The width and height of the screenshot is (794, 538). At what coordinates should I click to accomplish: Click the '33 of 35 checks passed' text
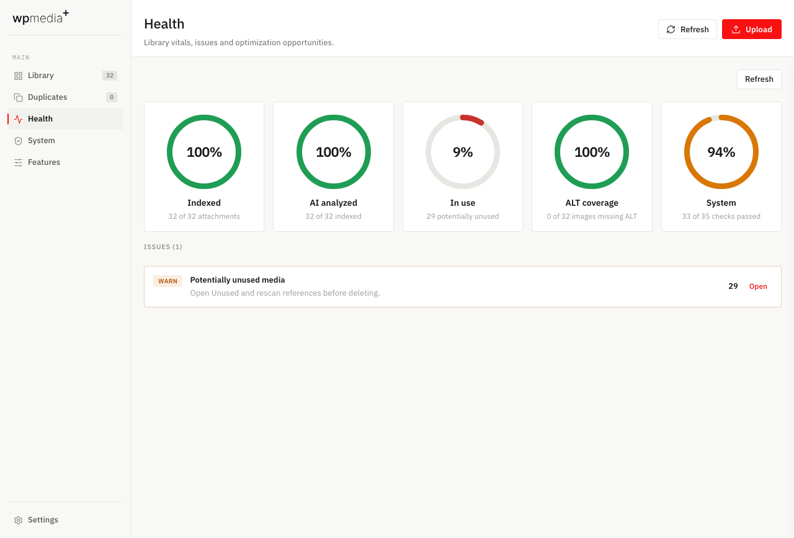coord(721,216)
